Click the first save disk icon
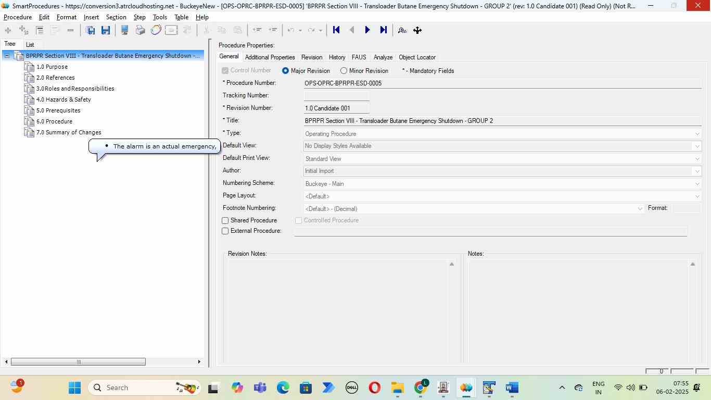 (x=90, y=30)
